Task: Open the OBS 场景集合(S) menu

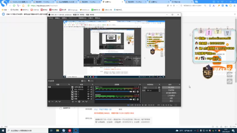Action: 82,18
